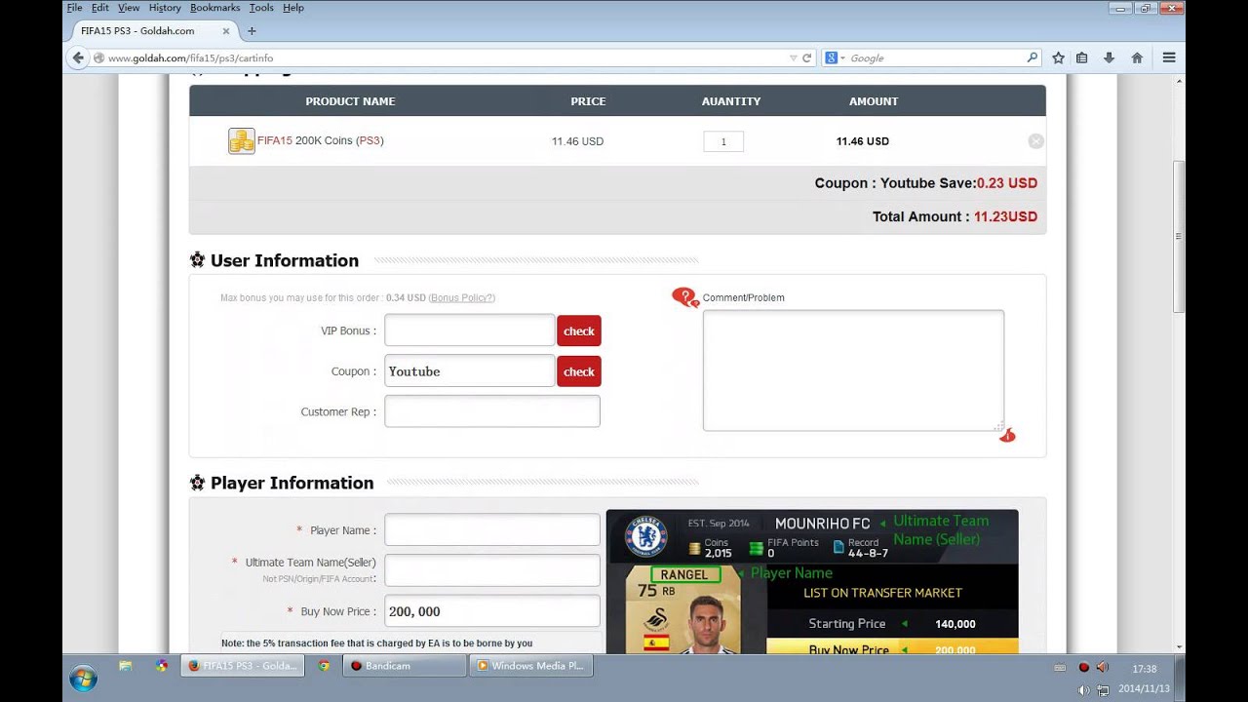Click the VIP Bonus input field
The width and height of the screenshot is (1248, 702).
coord(470,331)
